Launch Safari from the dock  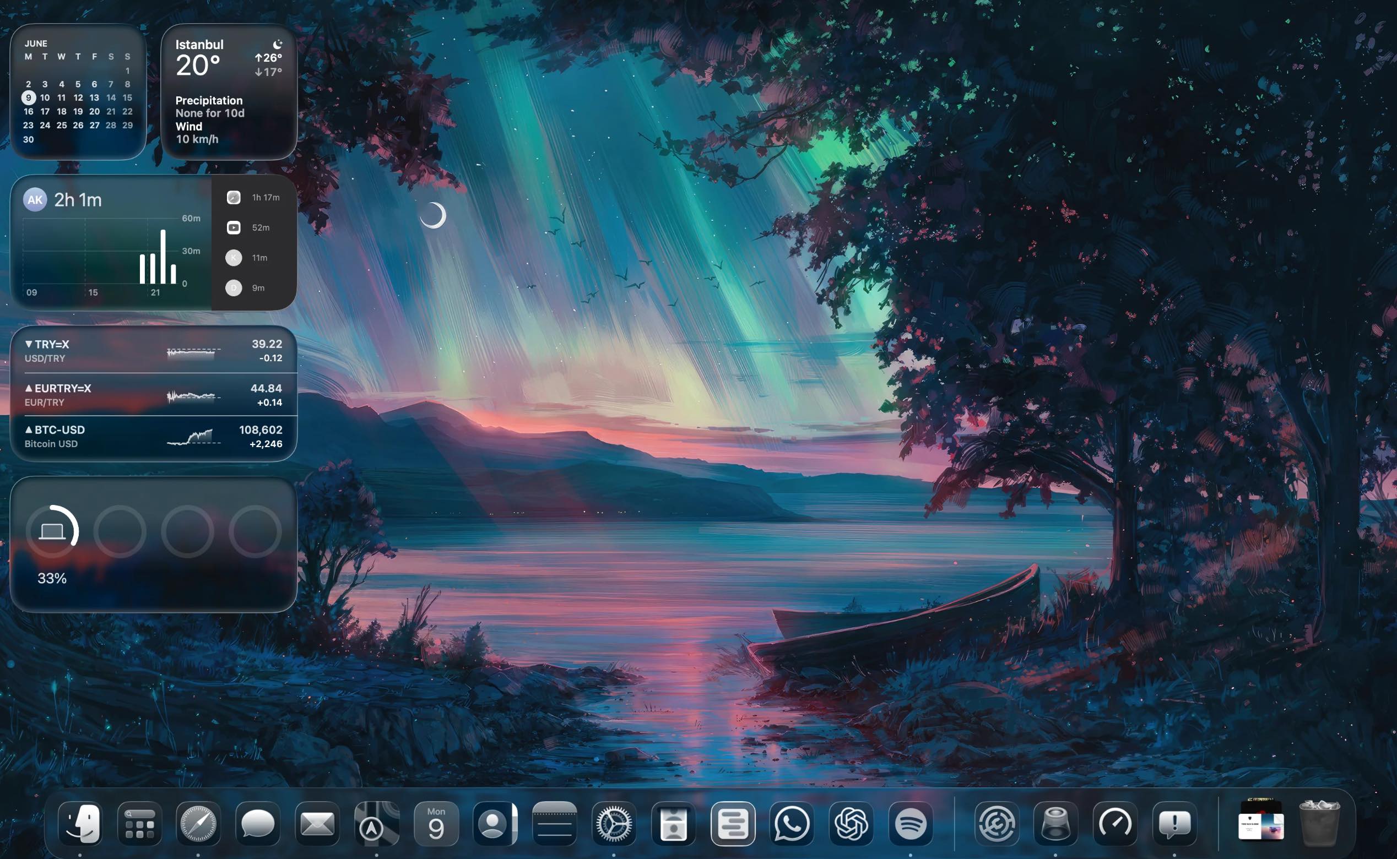pos(198,823)
